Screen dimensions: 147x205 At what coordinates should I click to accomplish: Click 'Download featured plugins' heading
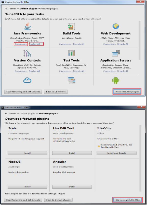click(27, 119)
